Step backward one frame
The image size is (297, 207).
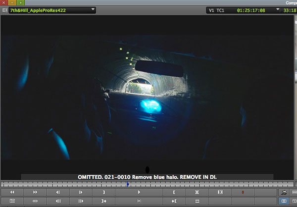[x=58, y=192]
